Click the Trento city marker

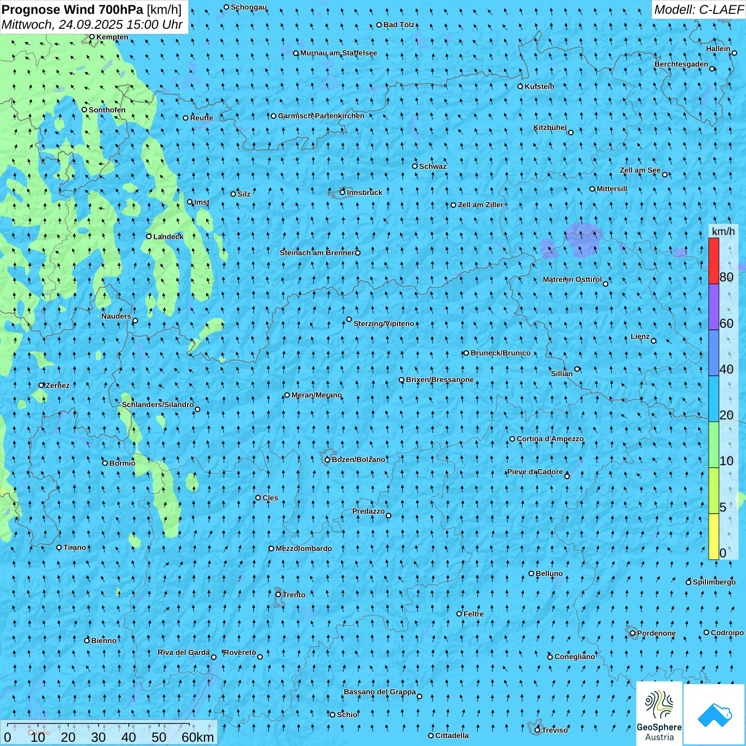click(x=278, y=595)
